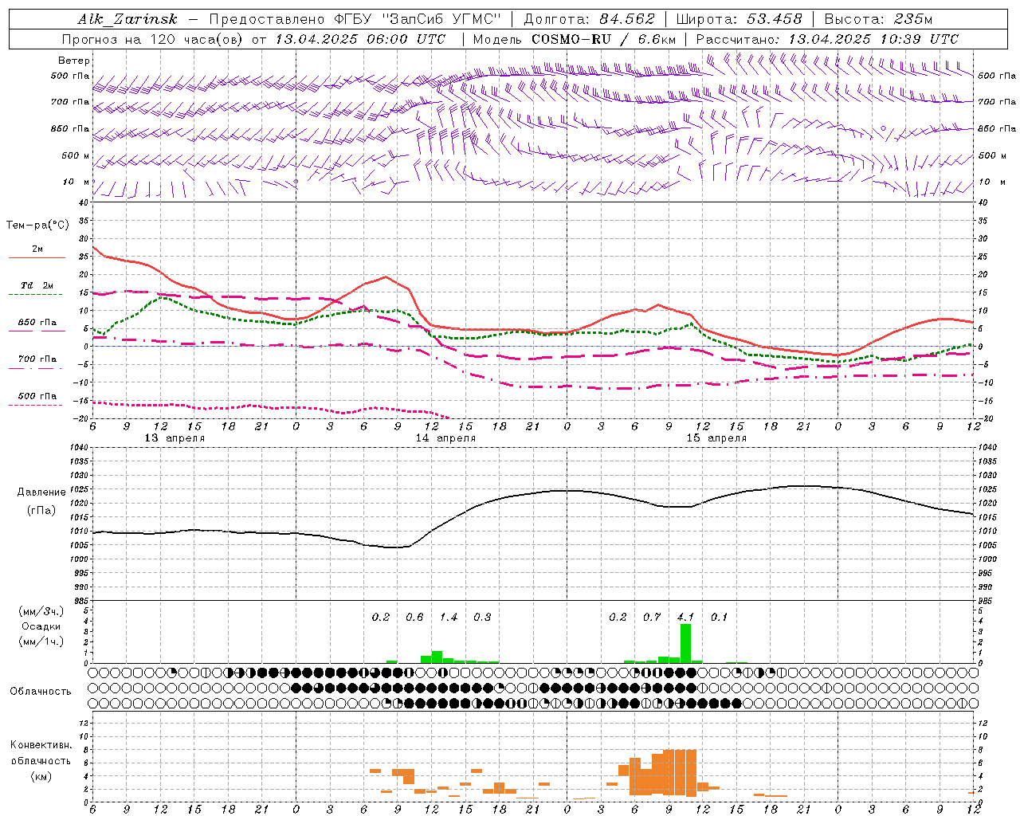Select the "Долгота: 84.562" header text
Image resolution: width=1020 pixels, height=816 pixels.
(589, 19)
